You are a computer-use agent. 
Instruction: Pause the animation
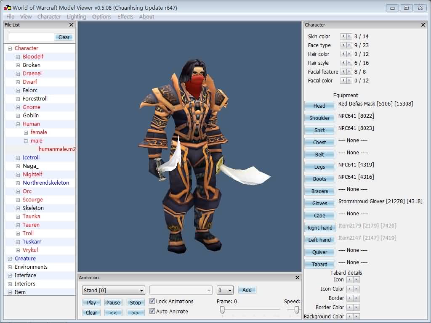[x=113, y=303]
